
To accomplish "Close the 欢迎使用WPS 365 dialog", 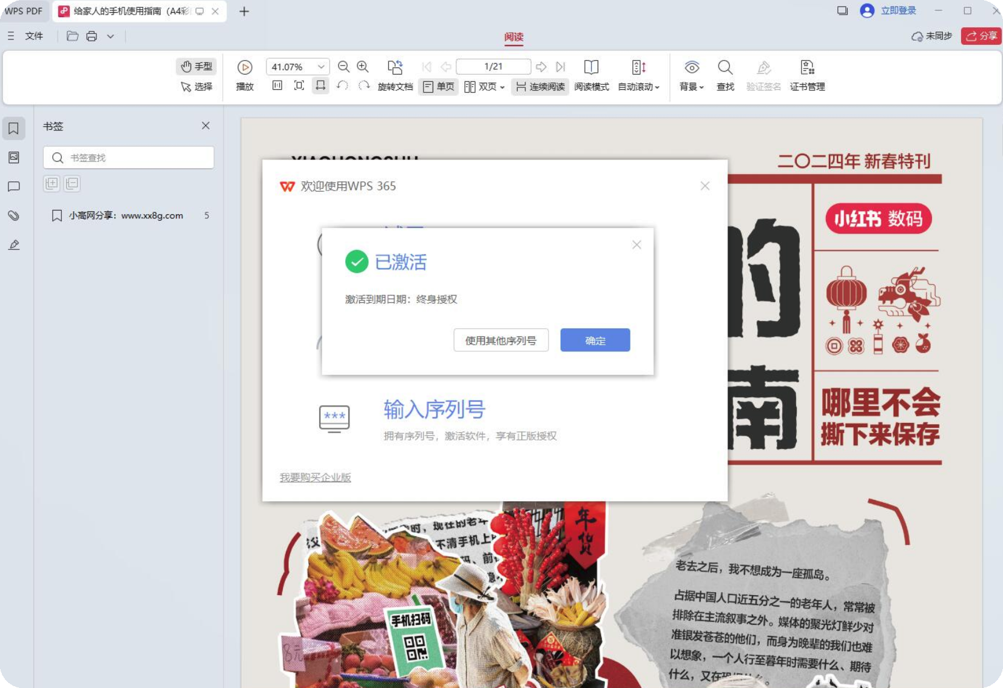I will (x=704, y=186).
